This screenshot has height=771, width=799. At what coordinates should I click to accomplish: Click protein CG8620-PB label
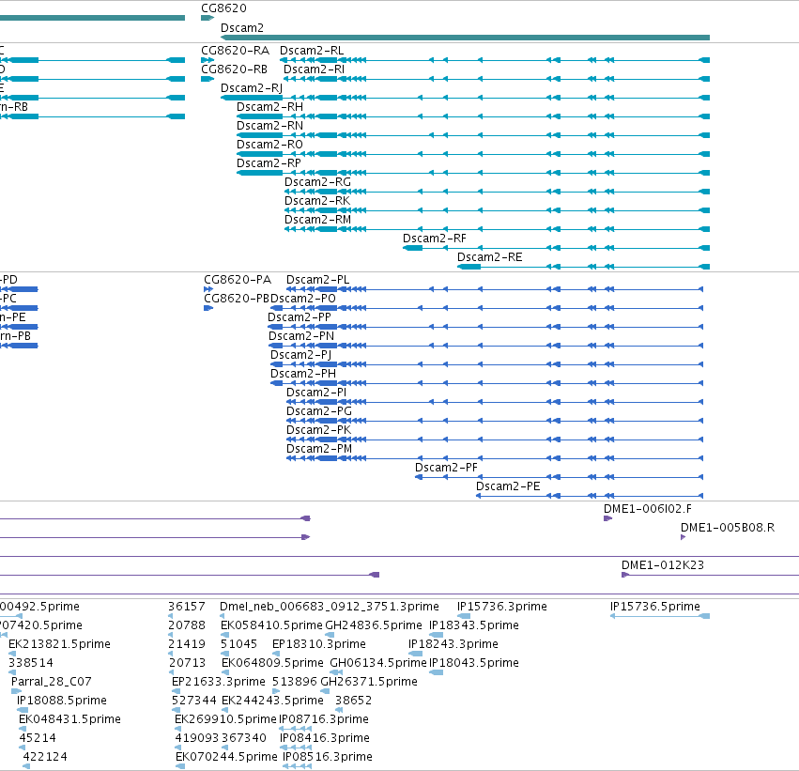point(237,299)
